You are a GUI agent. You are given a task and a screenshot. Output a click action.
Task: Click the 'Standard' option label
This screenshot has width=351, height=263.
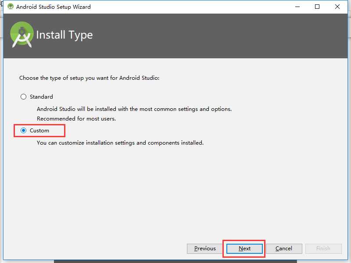(41, 97)
